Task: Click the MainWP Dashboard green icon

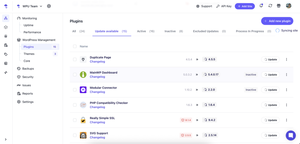Action: point(83,75)
